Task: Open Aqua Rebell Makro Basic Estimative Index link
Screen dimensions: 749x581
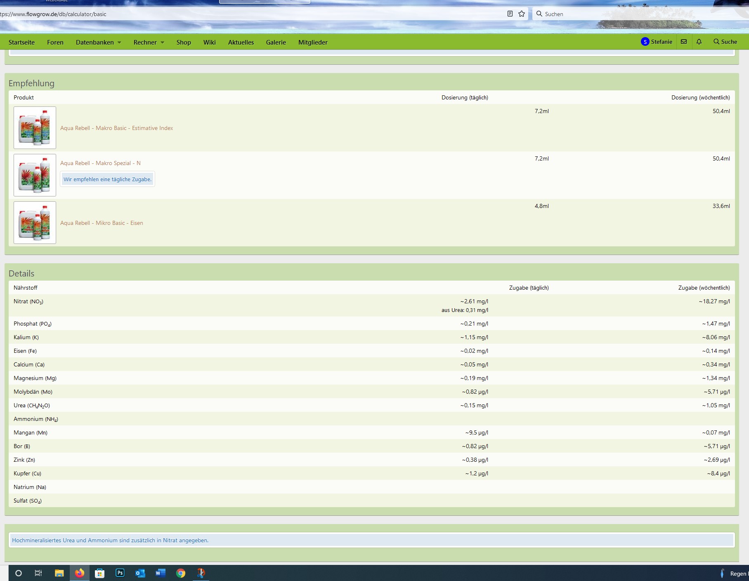Action: (x=116, y=128)
